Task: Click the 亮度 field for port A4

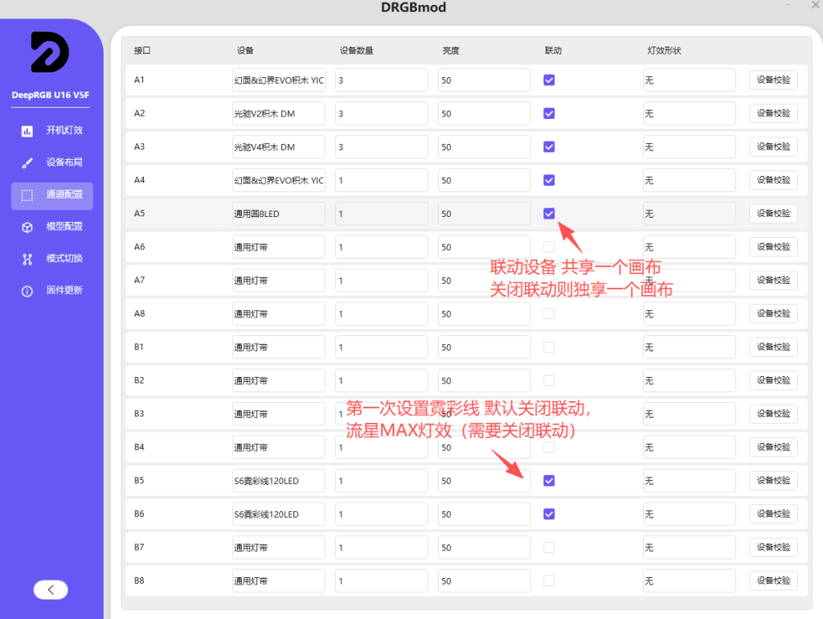Action: (484, 180)
